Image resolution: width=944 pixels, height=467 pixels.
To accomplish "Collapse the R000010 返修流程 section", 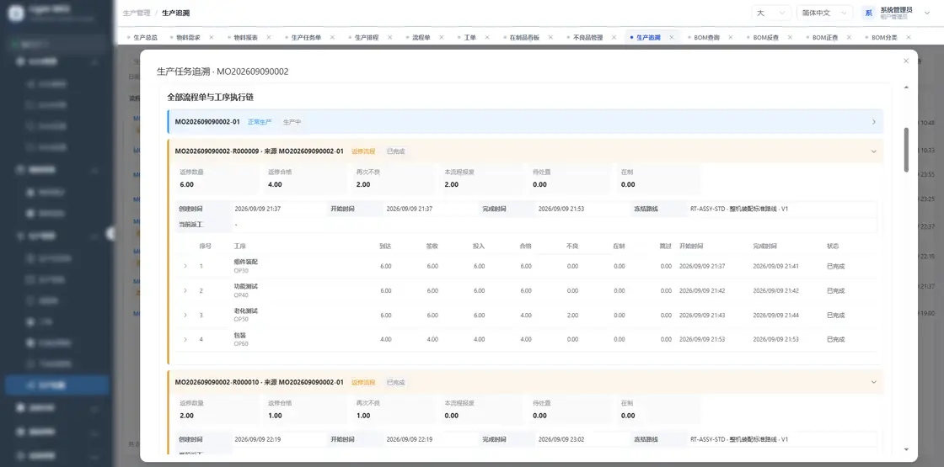I will tap(873, 382).
